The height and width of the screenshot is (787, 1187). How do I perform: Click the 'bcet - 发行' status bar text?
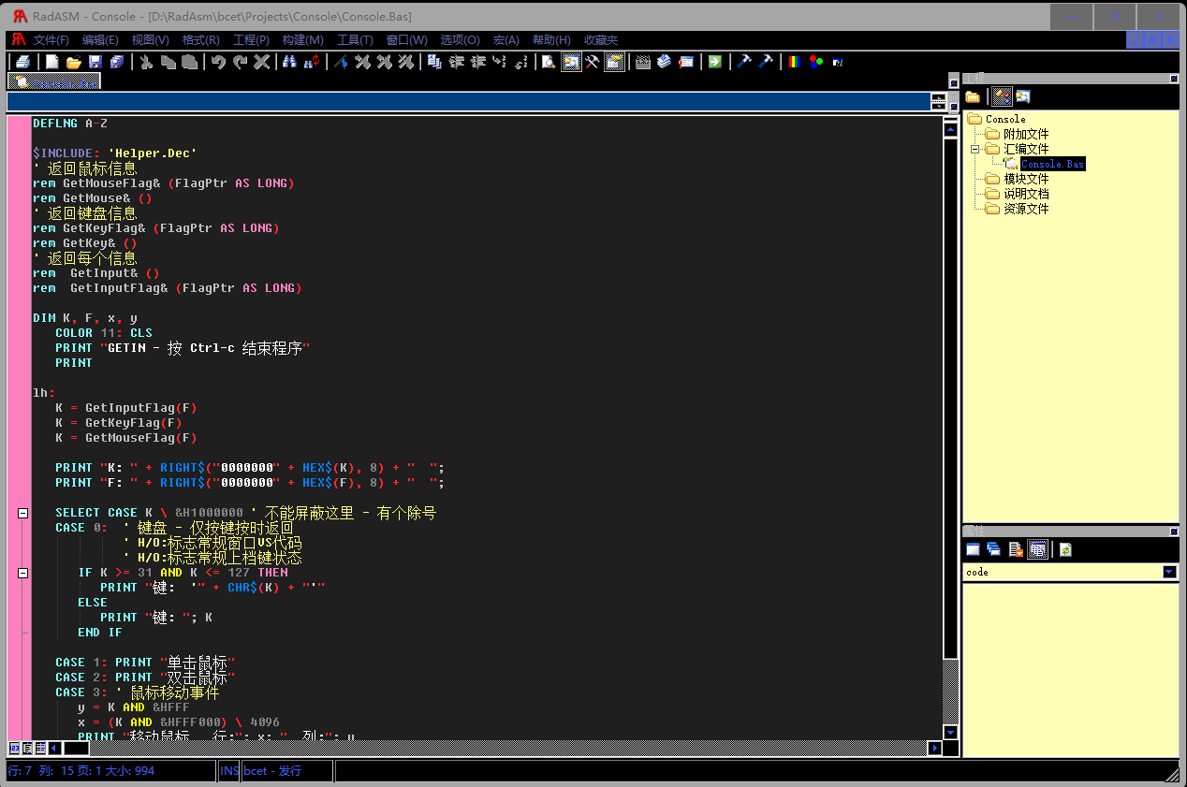tap(272, 771)
